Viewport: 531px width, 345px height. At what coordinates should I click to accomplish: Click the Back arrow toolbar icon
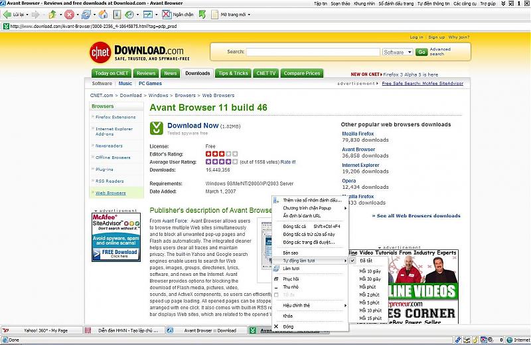point(8,14)
